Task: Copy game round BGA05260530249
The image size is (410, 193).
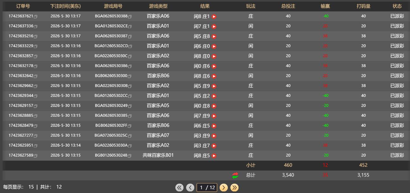Action: point(130,106)
